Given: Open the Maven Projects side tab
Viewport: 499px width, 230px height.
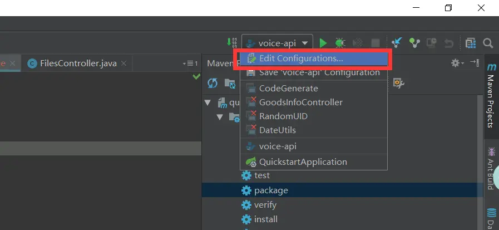Looking at the screenshot, I should [x=491, y=96].
